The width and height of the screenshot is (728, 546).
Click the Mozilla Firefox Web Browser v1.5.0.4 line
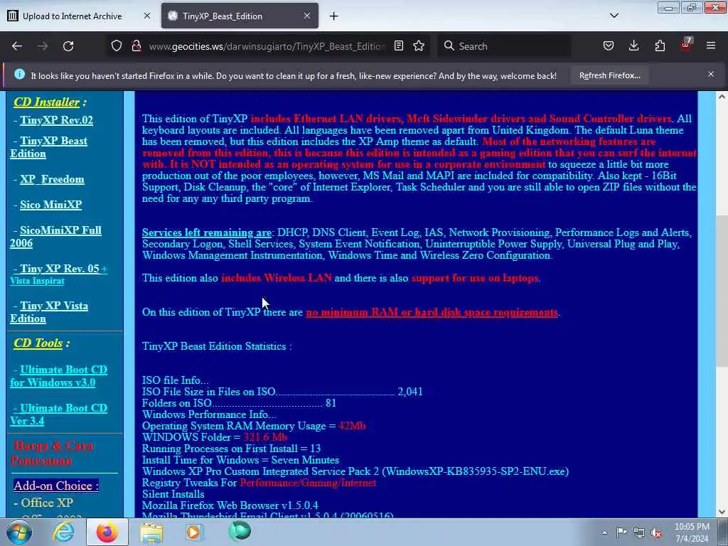[230, 505]
